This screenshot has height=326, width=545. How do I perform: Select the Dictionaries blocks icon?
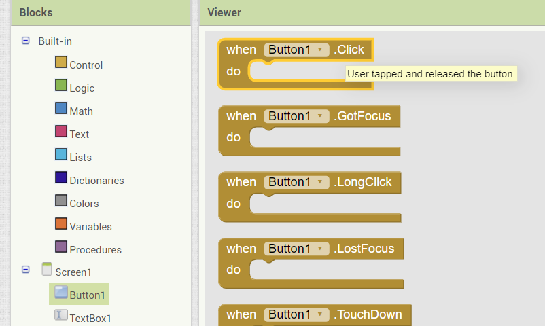pos(61,177)
